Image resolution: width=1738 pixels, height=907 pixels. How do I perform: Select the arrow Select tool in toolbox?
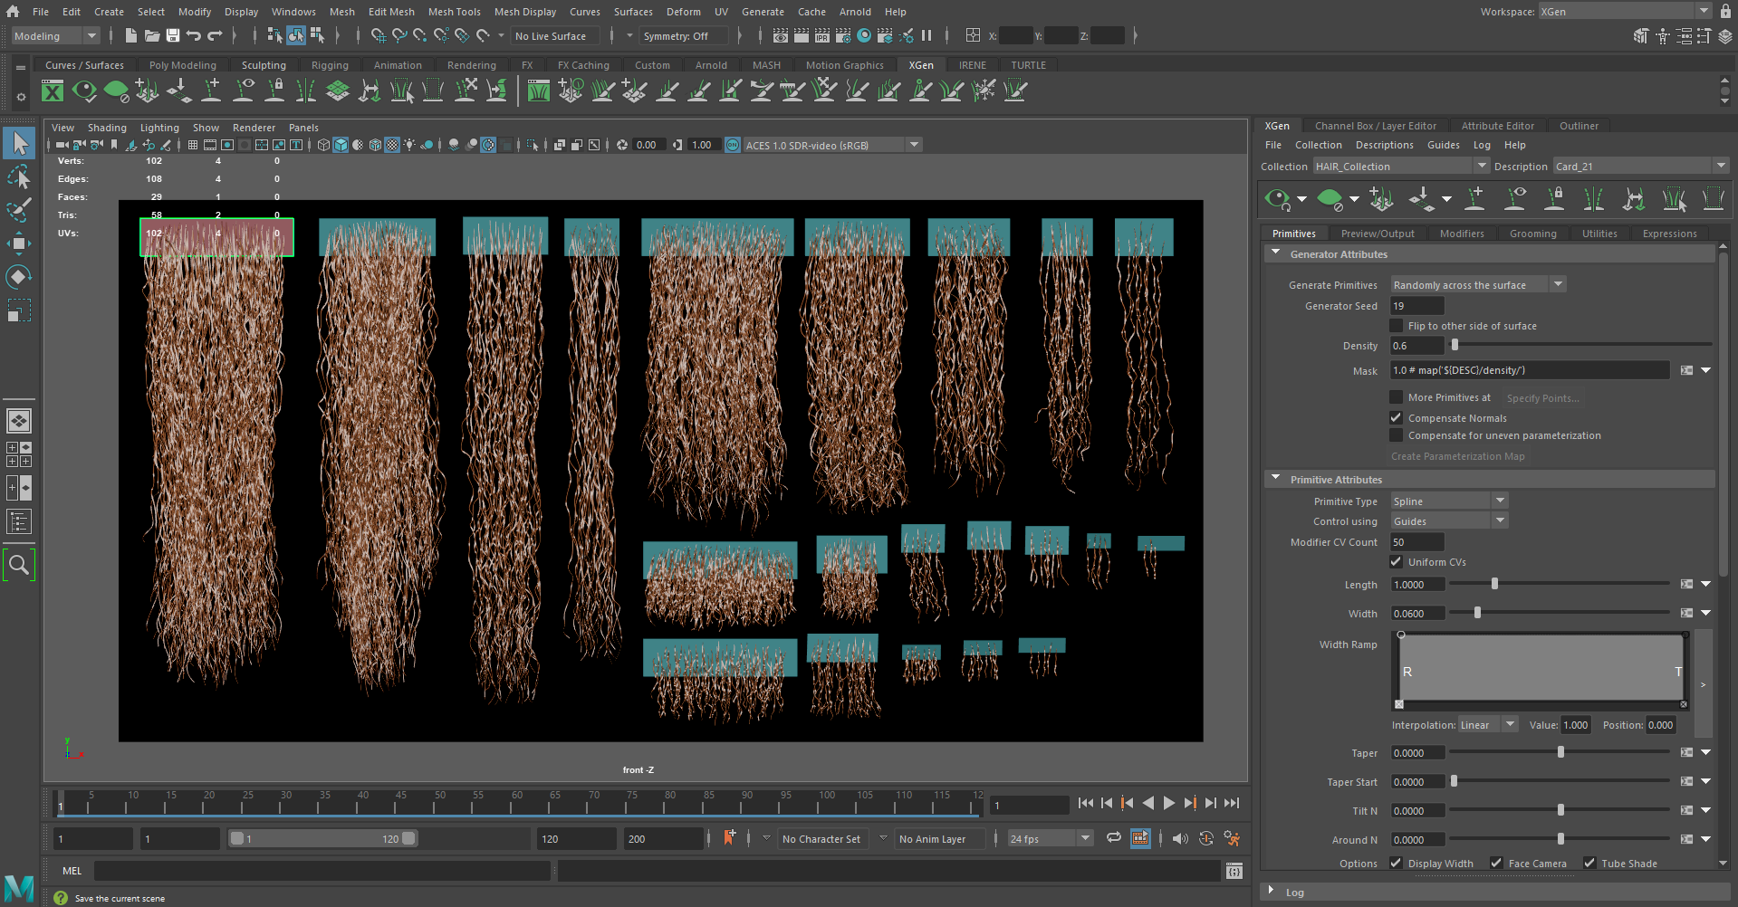(19, 143)
